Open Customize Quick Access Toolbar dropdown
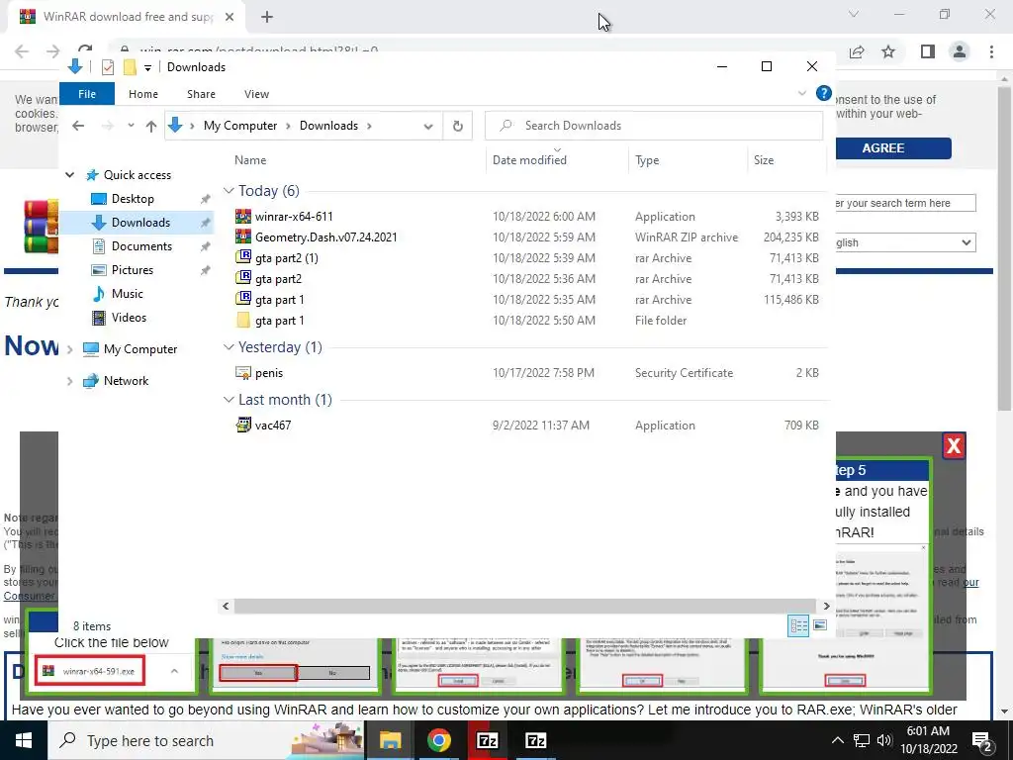The image size is (1013, 760). pyautogui.click(x=148, y=68)
